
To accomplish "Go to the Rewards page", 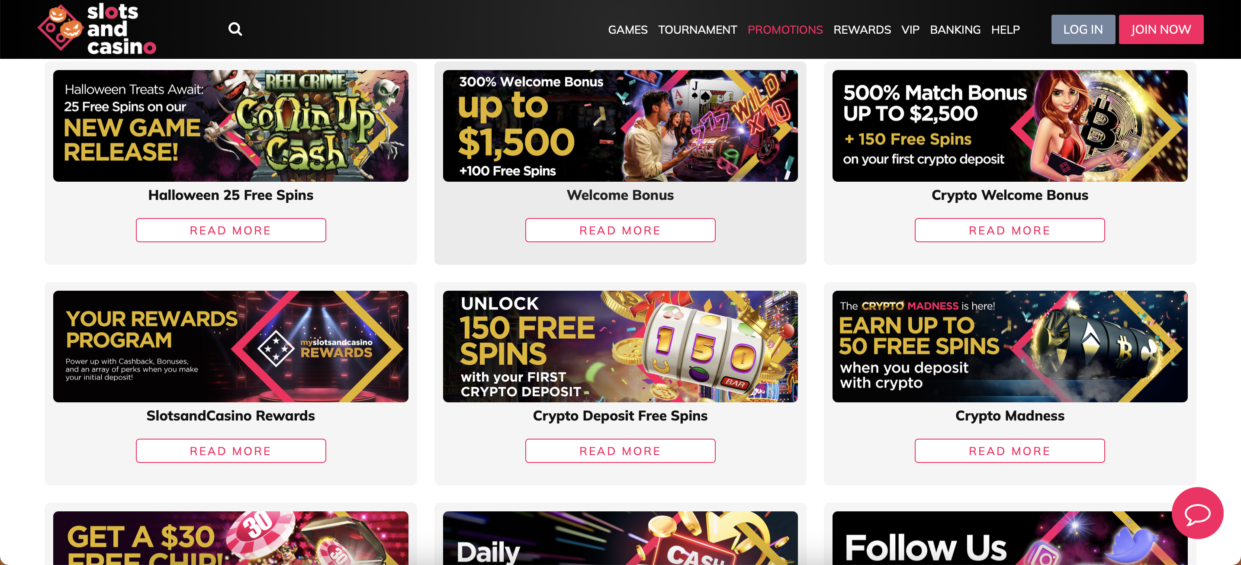I will tap(862, 30).
